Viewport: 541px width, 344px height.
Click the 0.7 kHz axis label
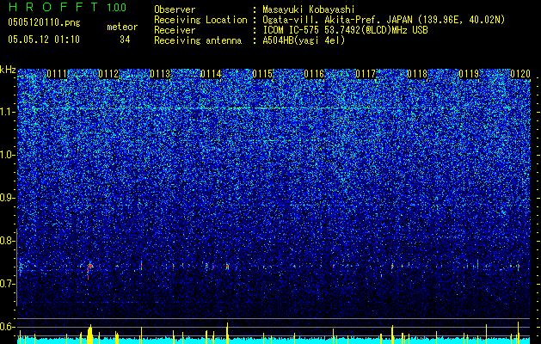(7, 284)
